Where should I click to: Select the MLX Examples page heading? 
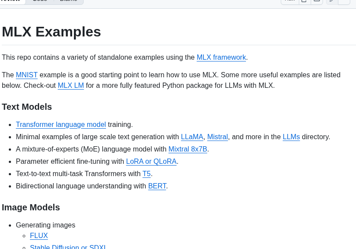[51, 32]
